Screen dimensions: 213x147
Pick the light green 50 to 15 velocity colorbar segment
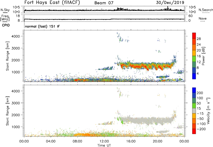point(194,106)
